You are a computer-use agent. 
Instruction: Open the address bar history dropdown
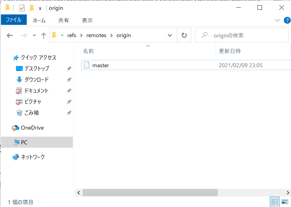(170, 35)
